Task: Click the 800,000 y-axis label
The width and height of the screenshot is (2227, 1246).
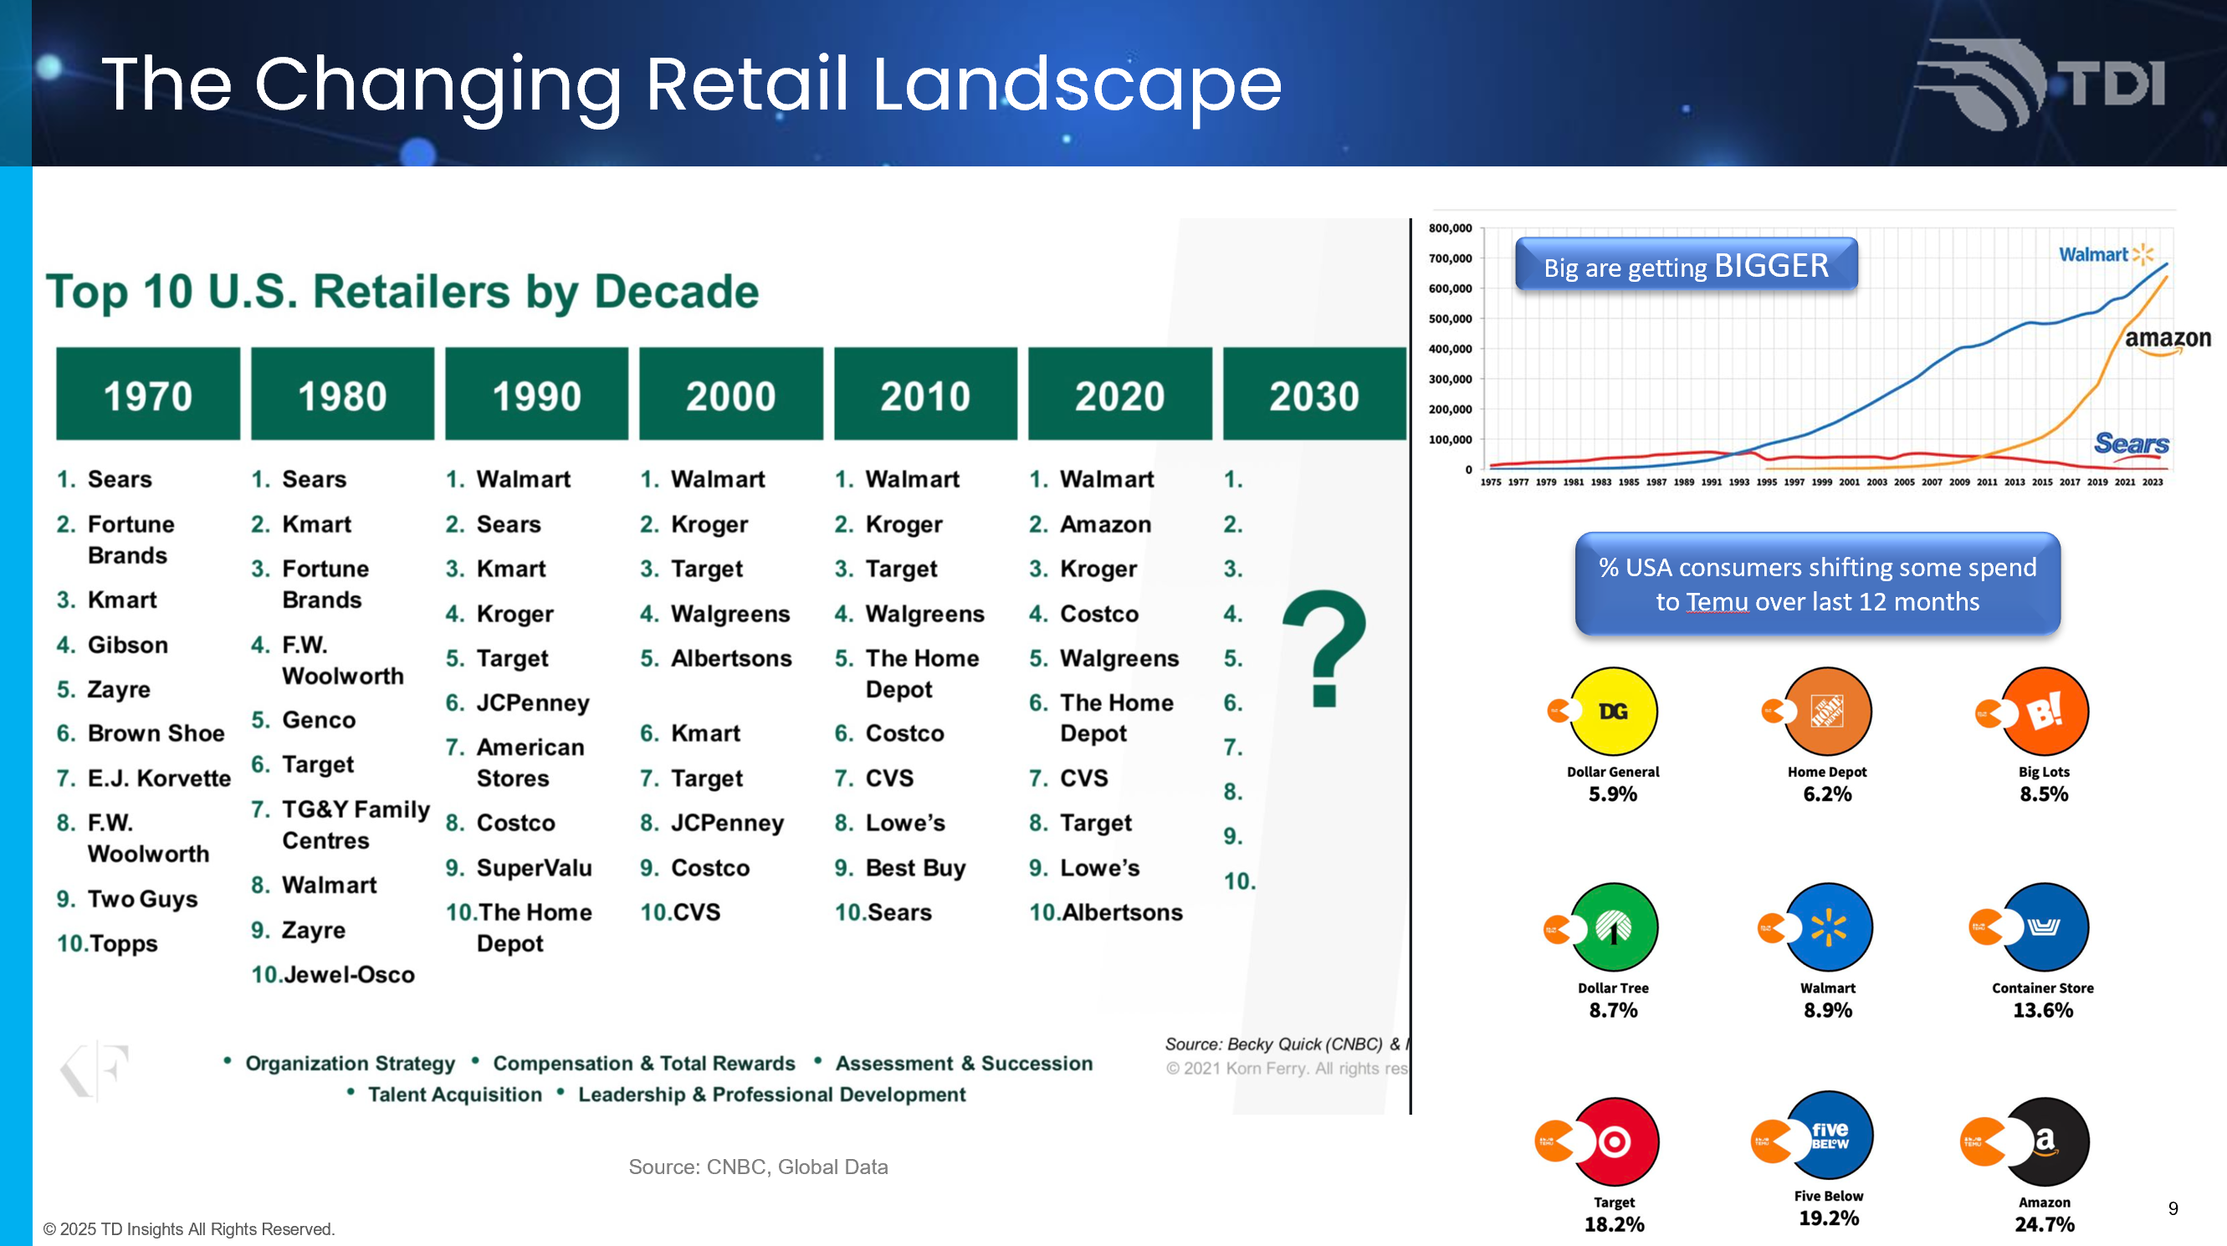Action: click(1450, 228)
